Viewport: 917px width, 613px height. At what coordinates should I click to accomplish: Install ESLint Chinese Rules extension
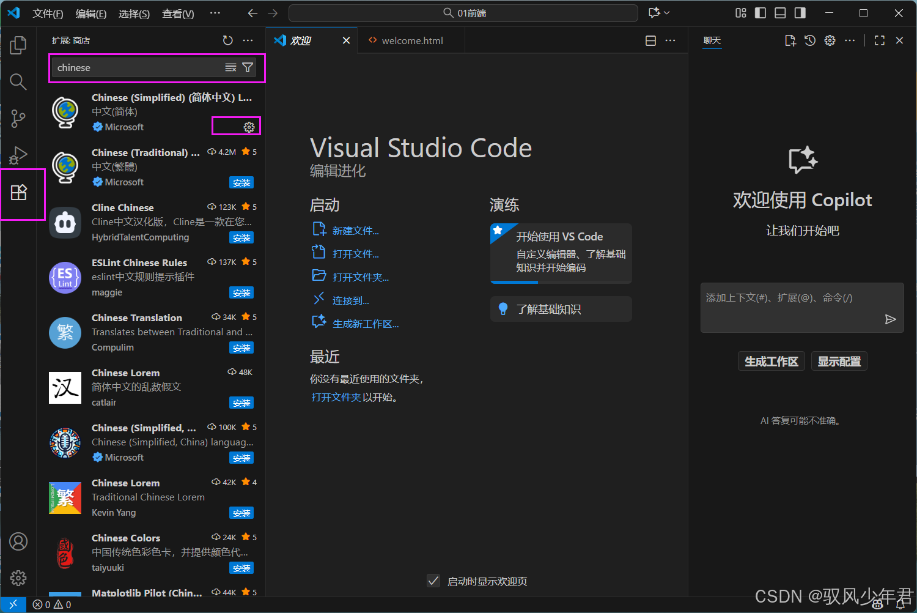click(x=241, y=292)
